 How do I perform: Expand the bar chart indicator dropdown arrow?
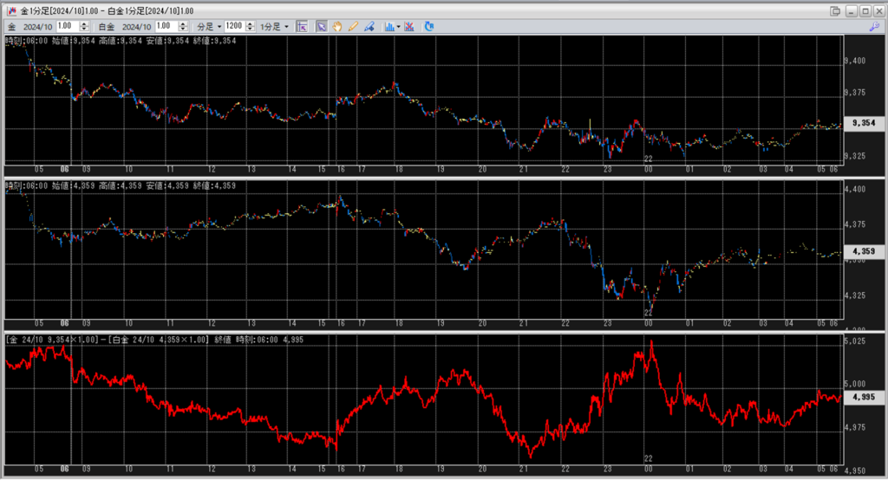(x=397, y=27)
